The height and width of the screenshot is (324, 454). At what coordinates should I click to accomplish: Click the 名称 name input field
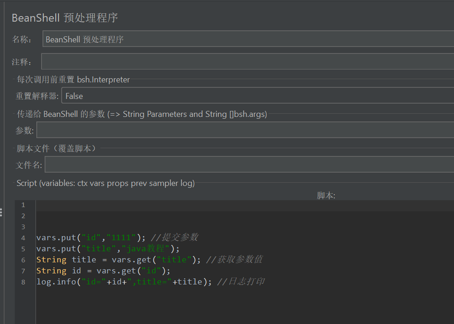pyautogui.click(x=248, y=39)
